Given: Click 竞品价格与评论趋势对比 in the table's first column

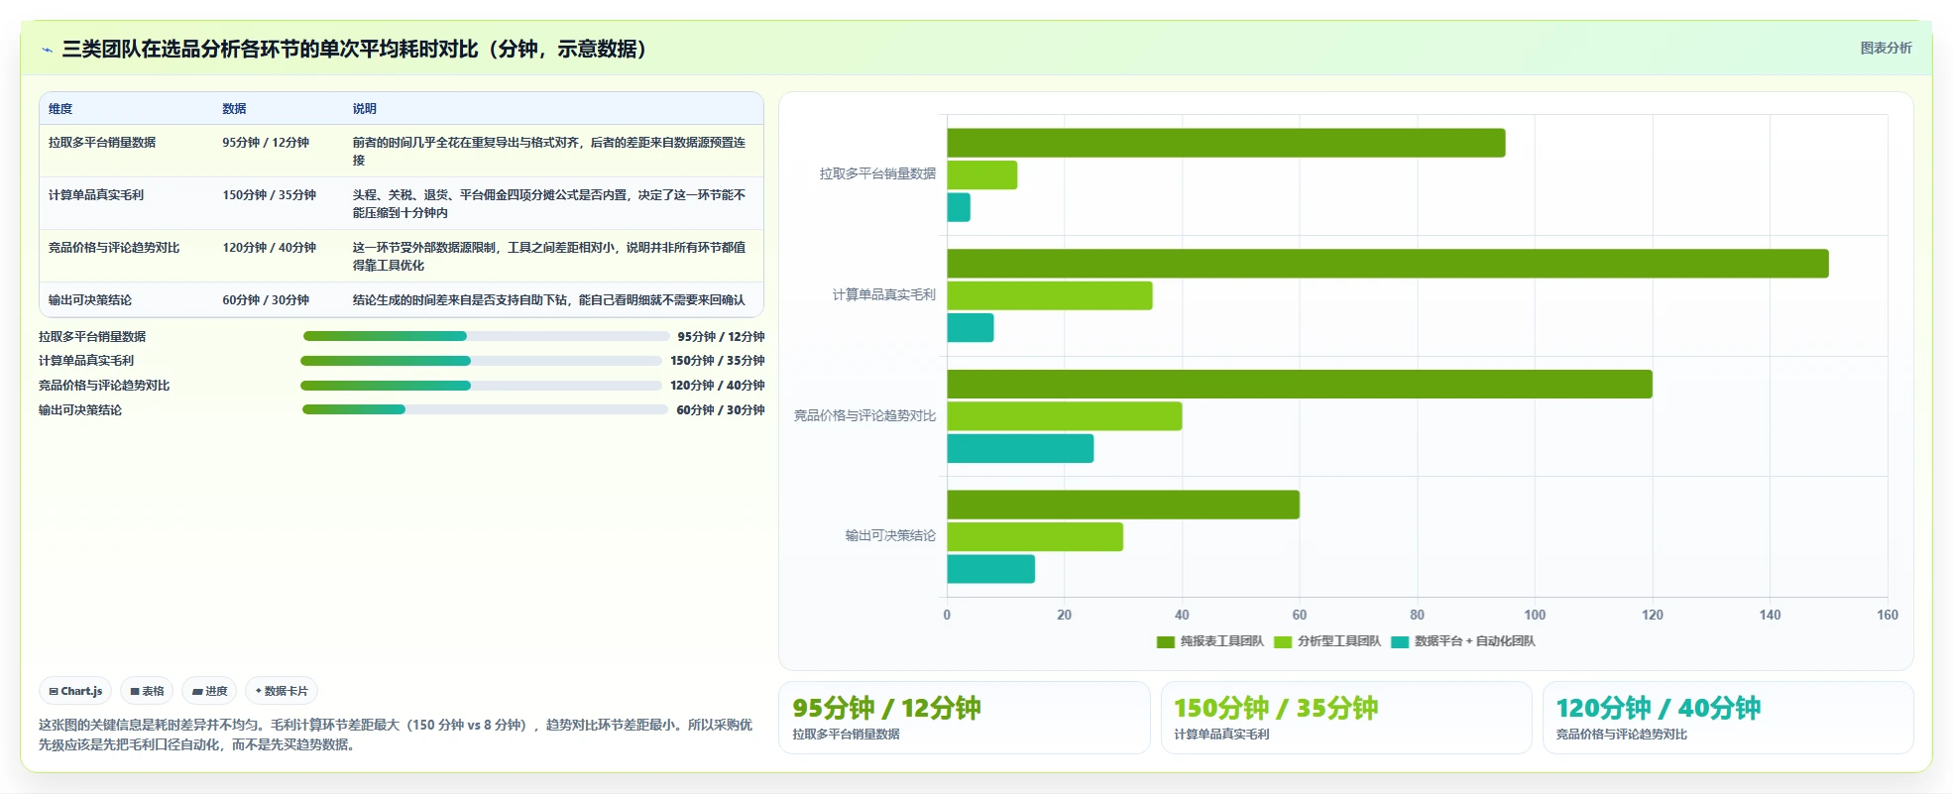Looking at the screenshot, I should point(114,248).
